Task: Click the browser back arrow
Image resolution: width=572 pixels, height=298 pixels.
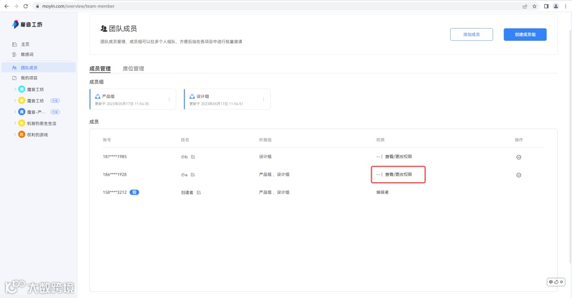Action: pyautogui.click(x=6, y=6)
